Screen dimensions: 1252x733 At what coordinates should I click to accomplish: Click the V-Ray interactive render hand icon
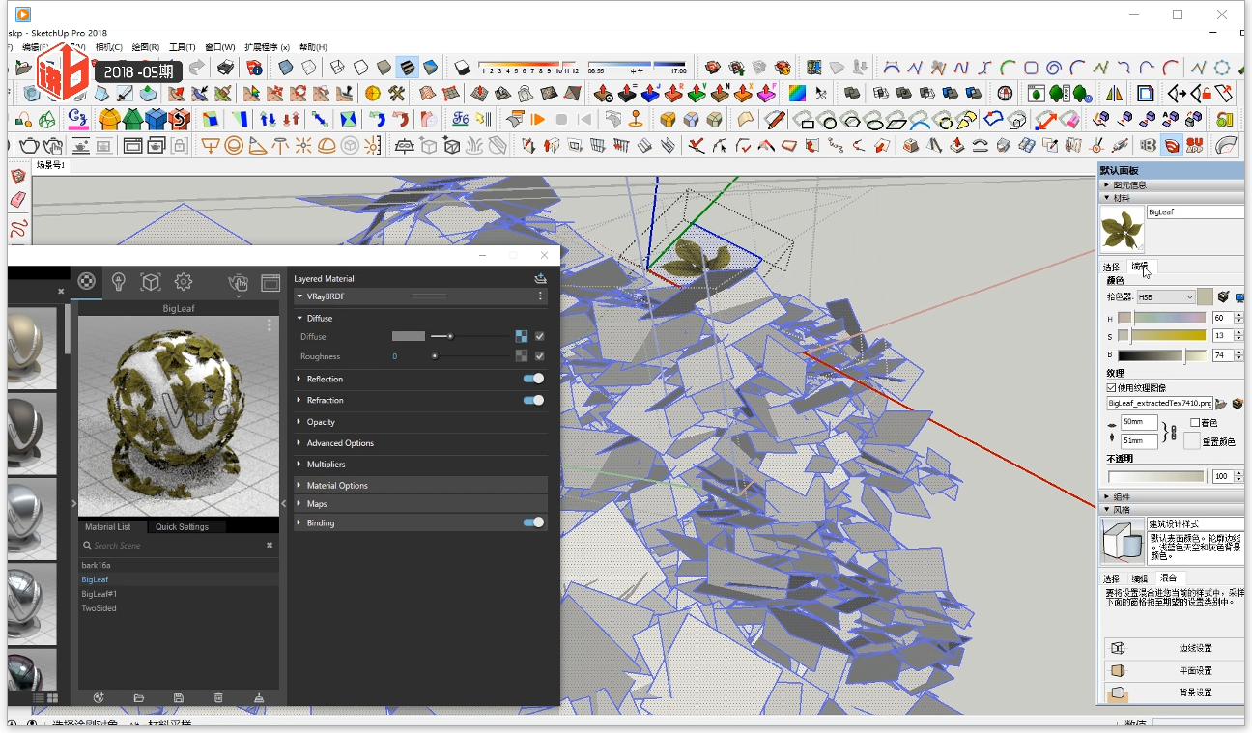coord(238,282)
